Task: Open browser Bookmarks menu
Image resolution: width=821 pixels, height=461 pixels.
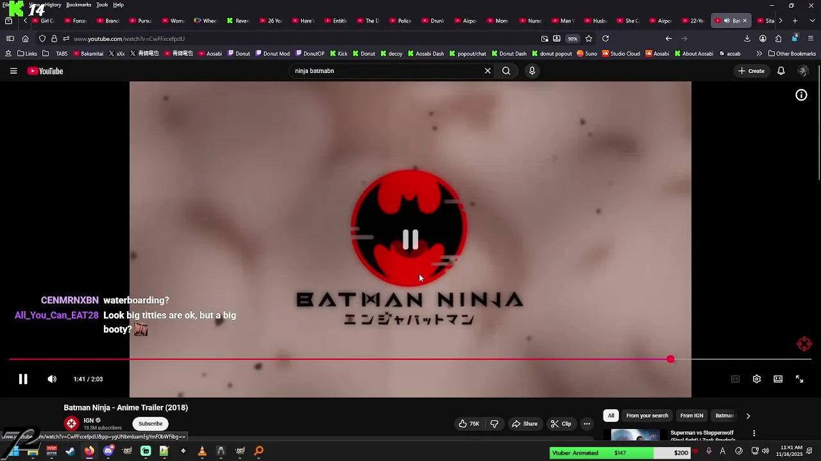Action: click(x=78, y=4)
